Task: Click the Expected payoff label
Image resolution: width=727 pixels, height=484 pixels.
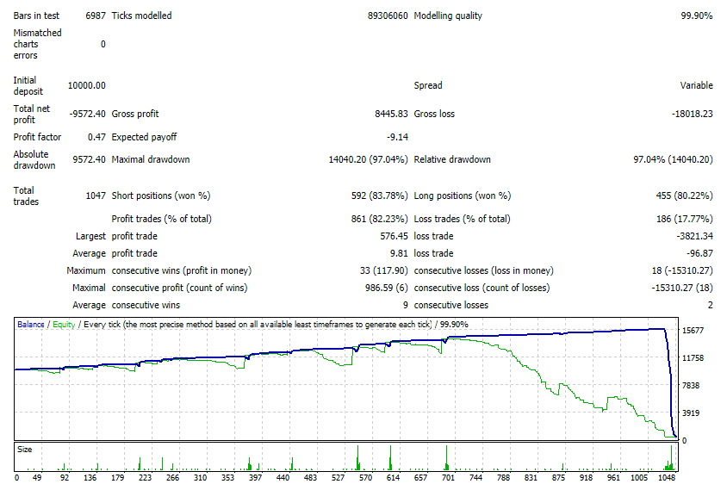Action: pyautogui.click(x=144, y=137)
